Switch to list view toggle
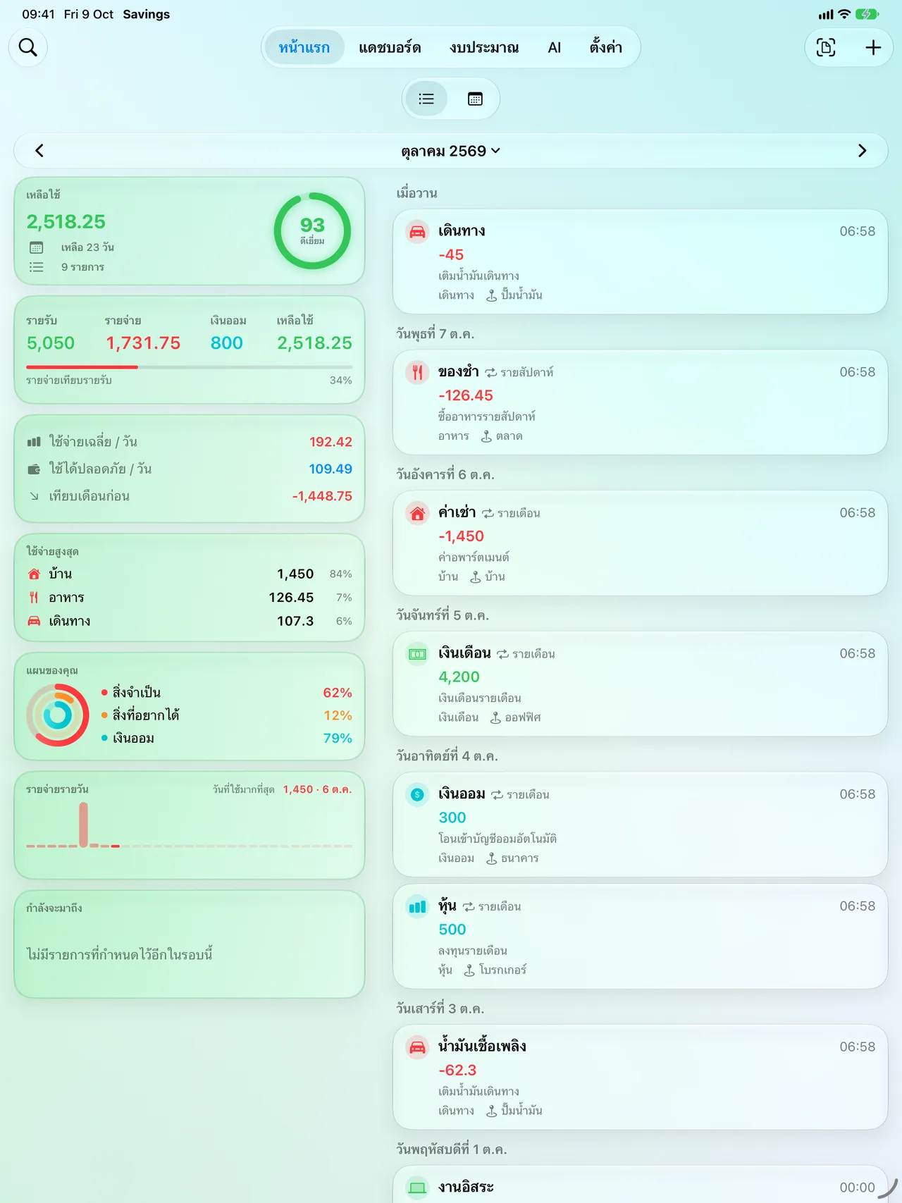 coord(426,99)
